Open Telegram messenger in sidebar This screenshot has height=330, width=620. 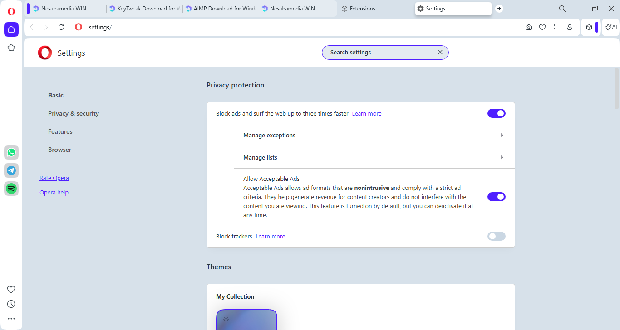coord(11,170)
